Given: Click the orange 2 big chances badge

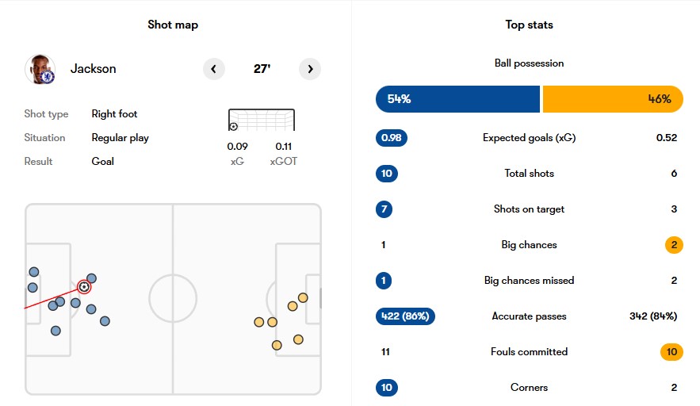Looking at the screenshot, I should (x=674, y=245).
